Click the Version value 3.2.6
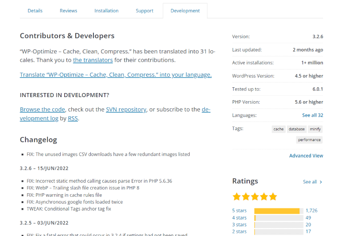This screenshot has width=356, height=236. click(318, 37)
